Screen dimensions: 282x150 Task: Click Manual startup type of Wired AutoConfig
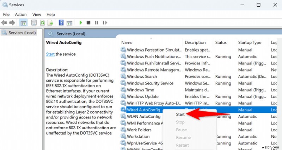click(245, 110)
